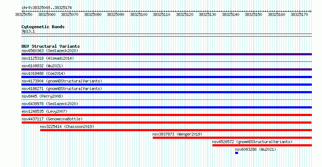Open variant label nsv6083286 (Wu2021)
The image size is (322, 167).
tap(255, 149)
